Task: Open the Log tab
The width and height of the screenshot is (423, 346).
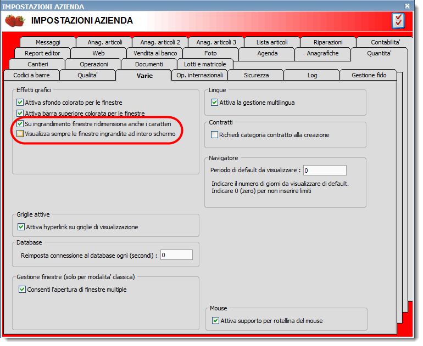Action: pyautogui.click(x=312, y=75)
